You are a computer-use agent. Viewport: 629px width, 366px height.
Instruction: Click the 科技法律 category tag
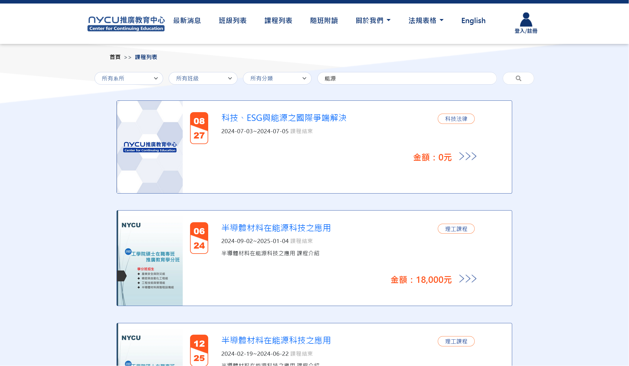tap(456, 119)
